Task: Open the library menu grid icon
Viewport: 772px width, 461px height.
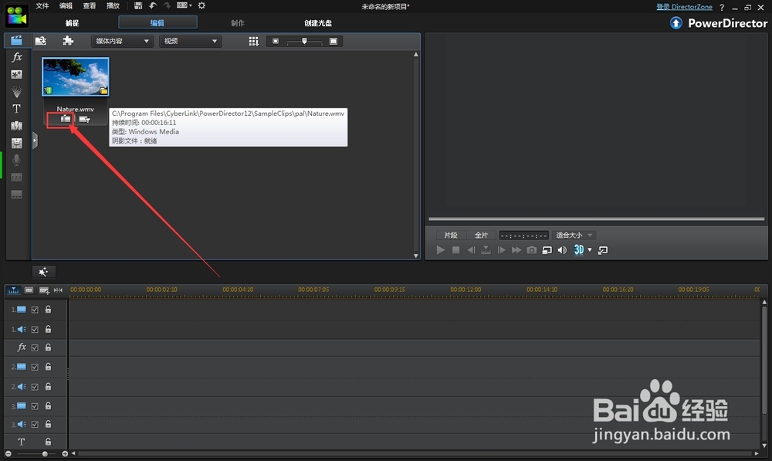Action: (253, 42)
